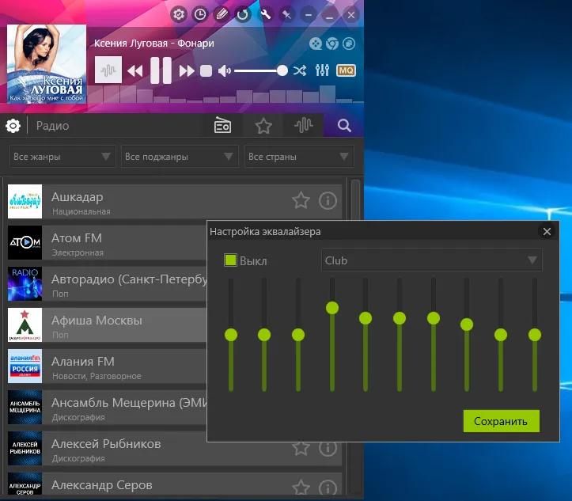Viewport: 572px width, 501px height.
Task: Switch to the waveform recordings tab
Action: (x=304, y=126)
